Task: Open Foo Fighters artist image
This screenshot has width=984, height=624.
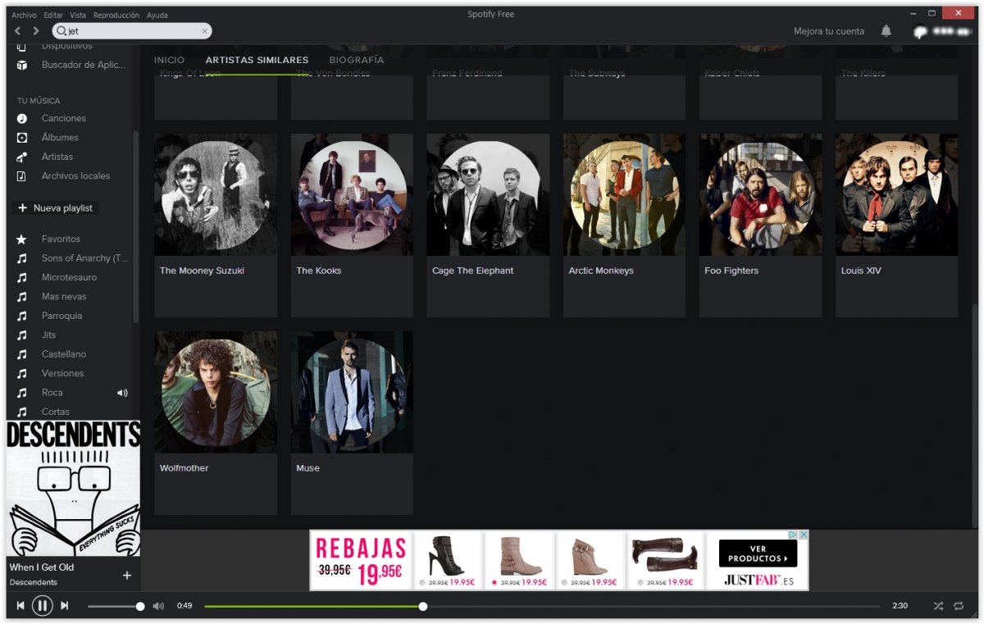Action: pyautogui.click(x=760, y=194)
